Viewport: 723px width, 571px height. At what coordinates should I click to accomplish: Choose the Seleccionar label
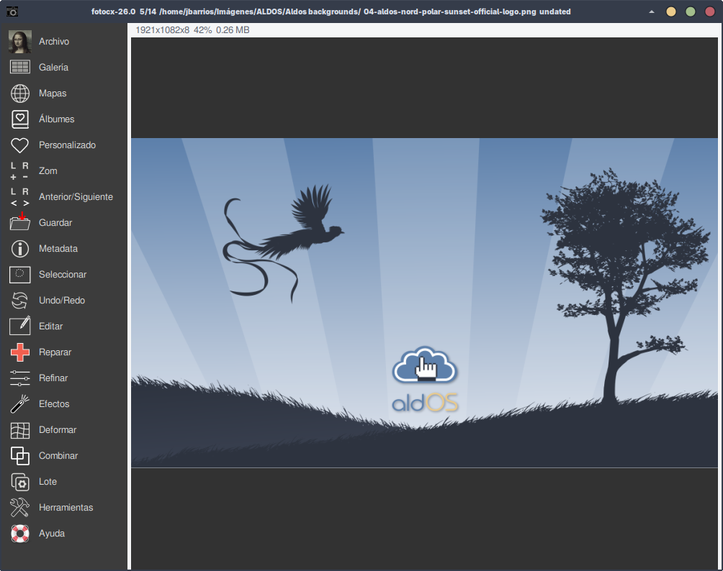coord(63,275)
